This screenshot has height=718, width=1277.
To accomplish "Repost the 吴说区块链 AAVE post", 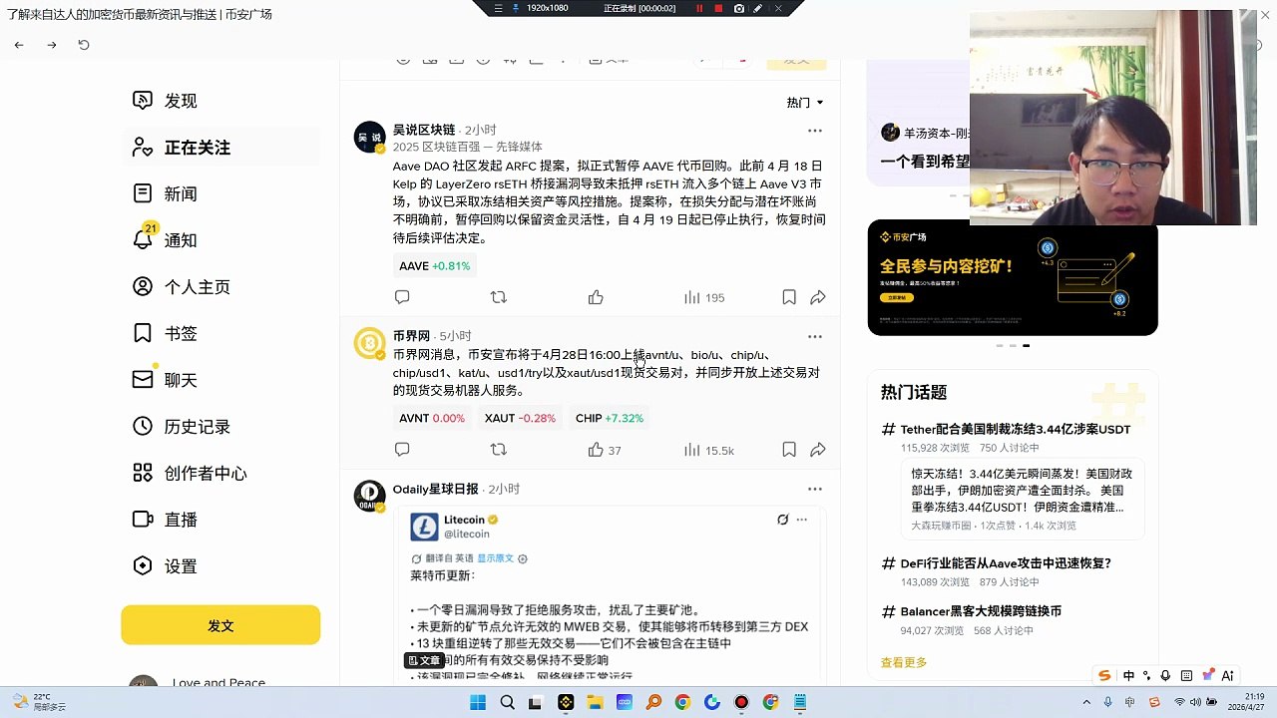I will 499,297.
